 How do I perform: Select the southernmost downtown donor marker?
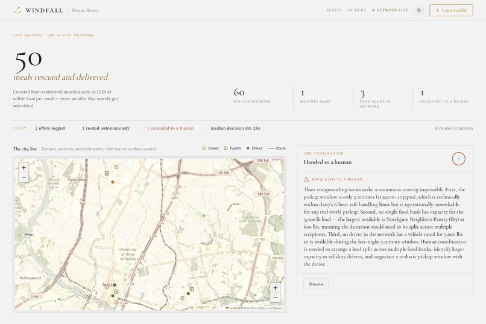point(116,302)
